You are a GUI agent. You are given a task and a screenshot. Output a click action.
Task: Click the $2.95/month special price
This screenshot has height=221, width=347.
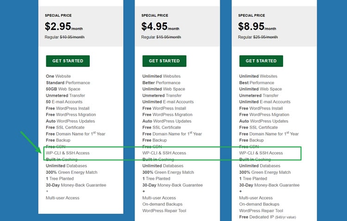pyautogui.click(x=64, y=26)
